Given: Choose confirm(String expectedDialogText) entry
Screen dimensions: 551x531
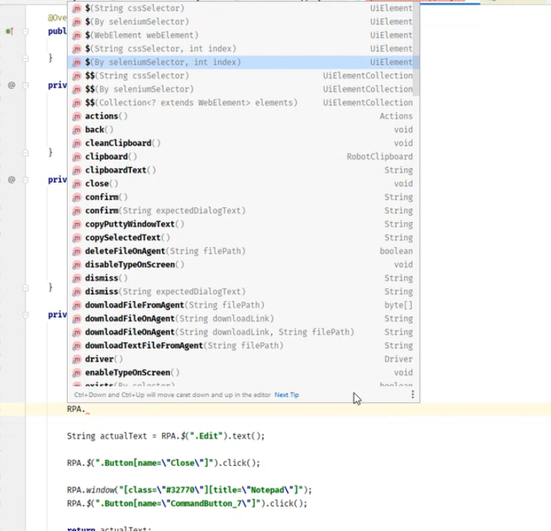Looking at the screenshot, I should pos(243,210).
